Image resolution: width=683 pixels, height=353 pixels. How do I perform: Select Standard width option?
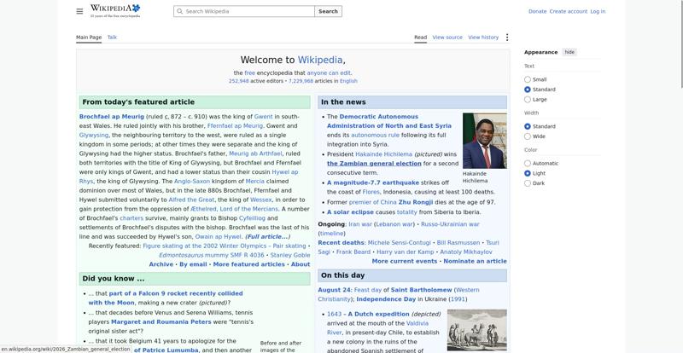pyautogui.click(x=528, y=127)
